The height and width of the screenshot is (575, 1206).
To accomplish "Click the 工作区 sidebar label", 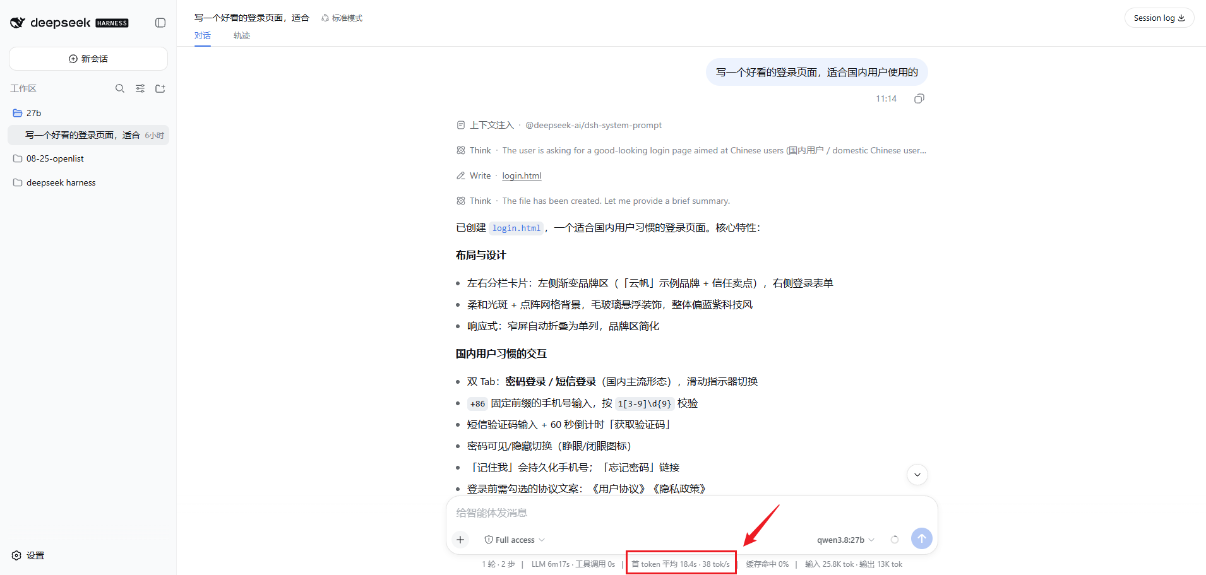I will click(23, 88).
